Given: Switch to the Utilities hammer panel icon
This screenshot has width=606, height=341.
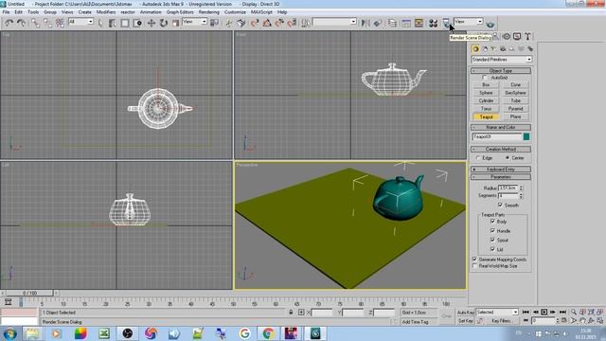Looking at the screenshot, I should pyautogui.click(x=527, y=36).
